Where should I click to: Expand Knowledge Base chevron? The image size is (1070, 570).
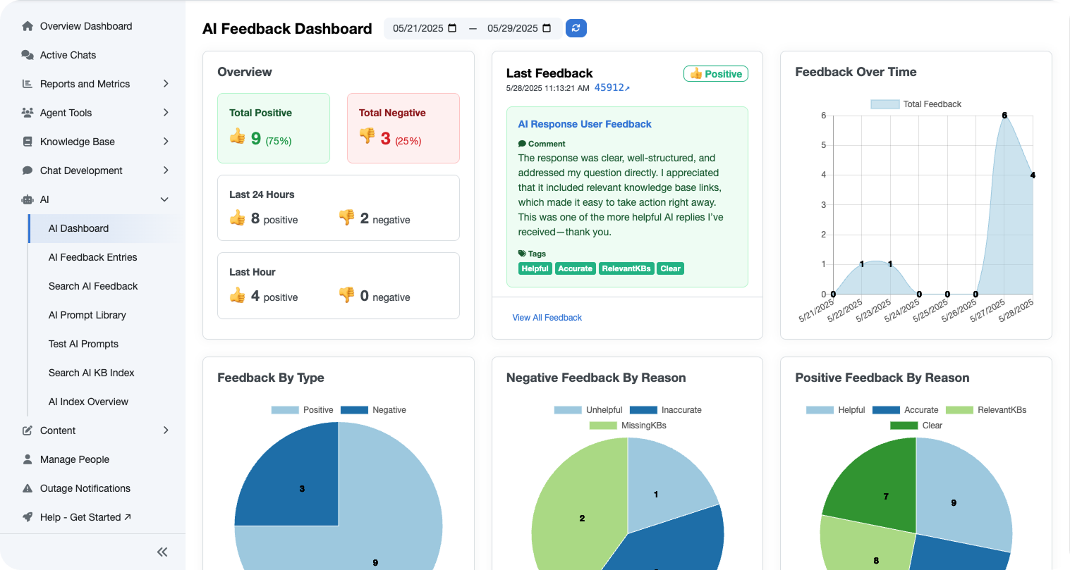click(166, 142)
